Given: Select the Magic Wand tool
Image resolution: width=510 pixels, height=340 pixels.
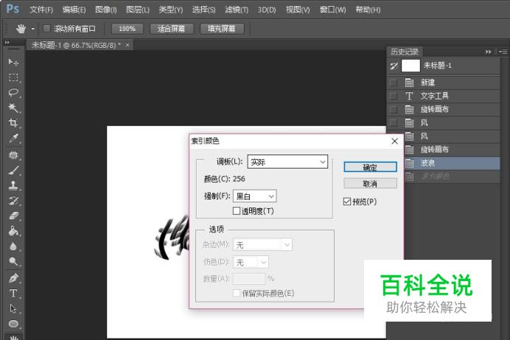Looking at the screenshot, I should click(13, 107).
